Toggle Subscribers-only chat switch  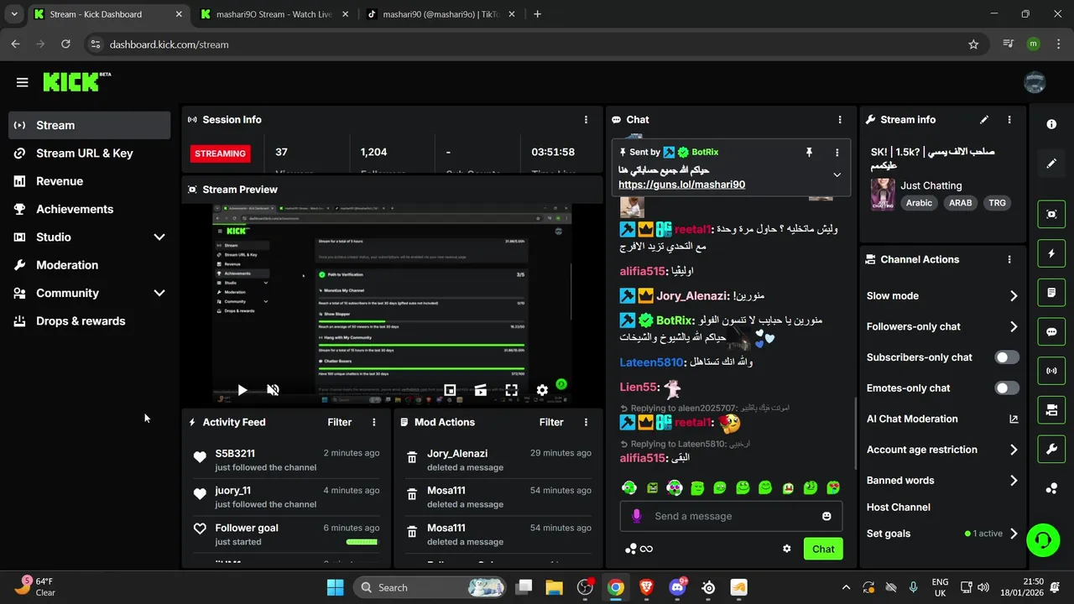tap(1007, 357)
